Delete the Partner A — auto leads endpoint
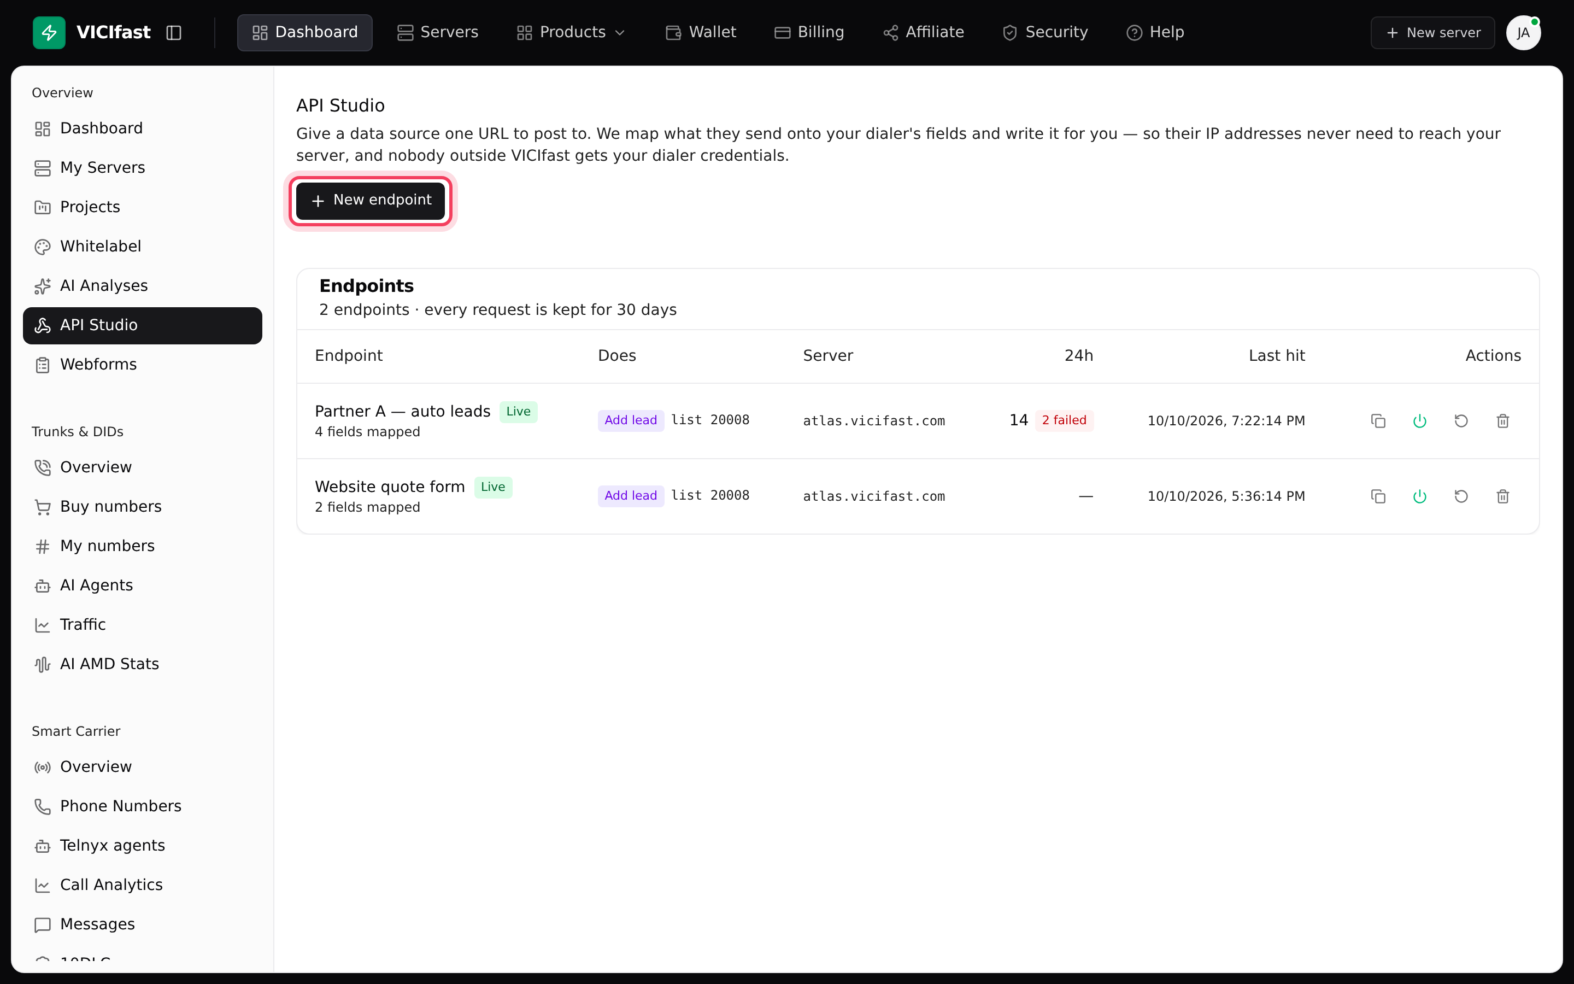Viewport: 1574px width, 984px height. (1503, 421)
